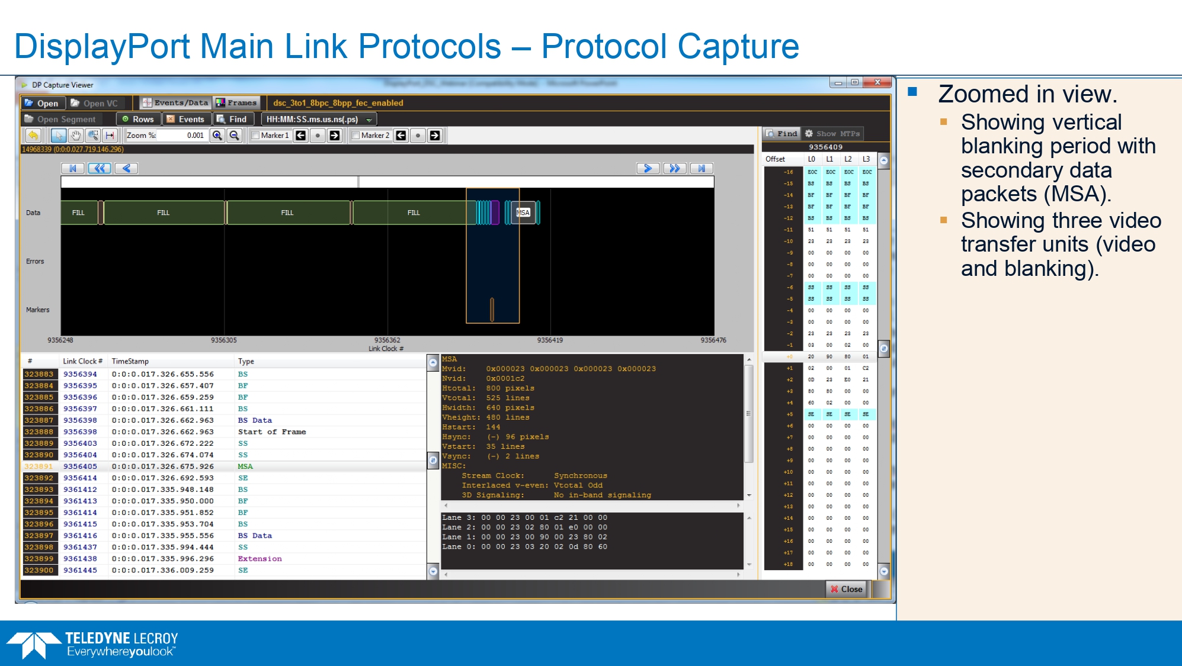
Task: Select offset +0 row in the lane table
Action: pyautogui.click(x=819, y=357)
